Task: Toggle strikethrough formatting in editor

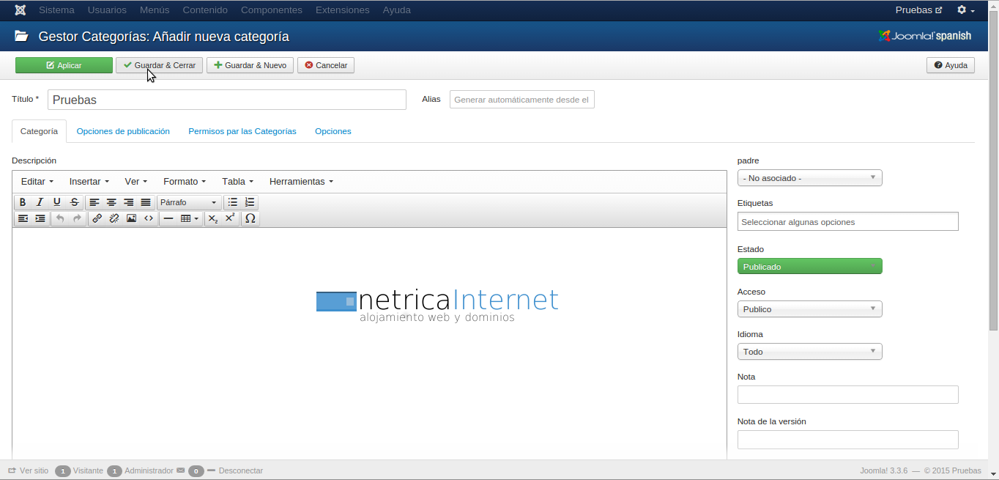Action: pos(74,202)
